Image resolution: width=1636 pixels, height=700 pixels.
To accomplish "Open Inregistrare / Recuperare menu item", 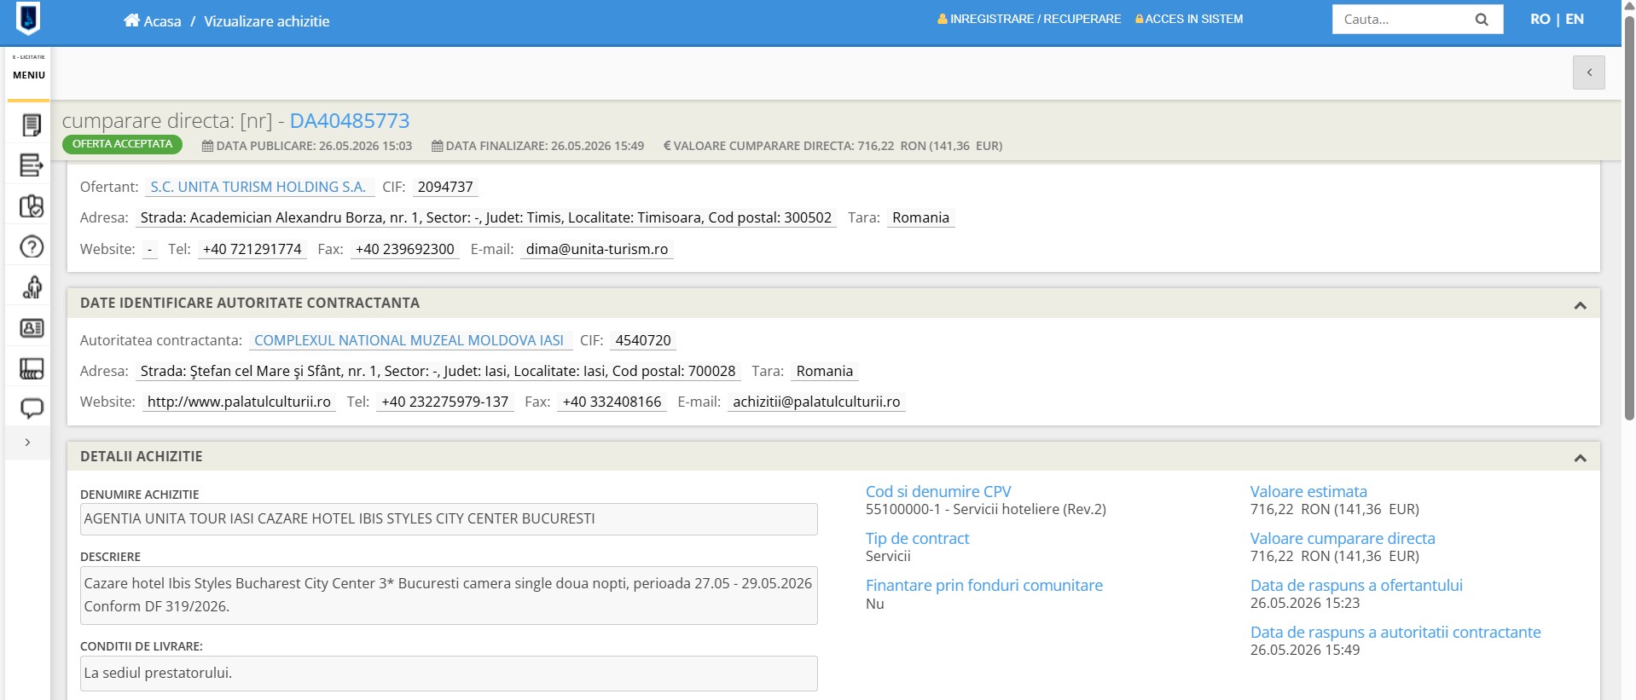I will (x=1029, y=19).
